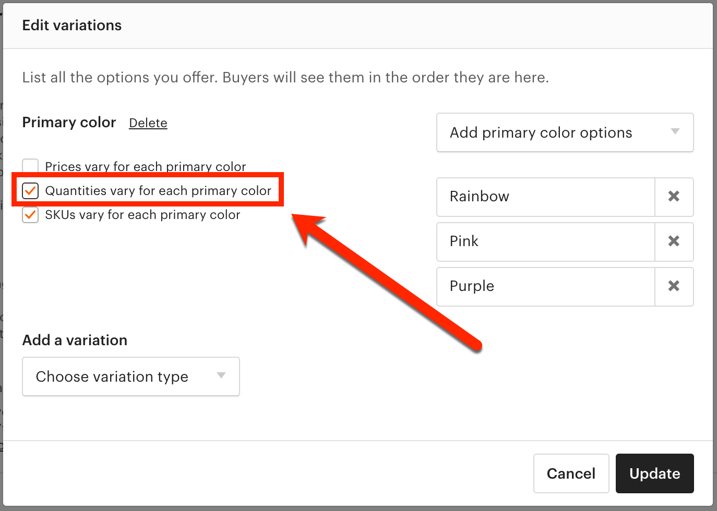Click the Edit variations dialog title
Viewport: 717px width, 511px height.
tap(72, 26)
